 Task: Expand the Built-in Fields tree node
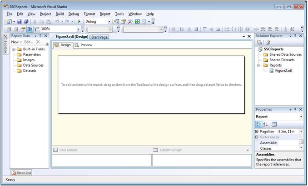click(x=14, y=49)
